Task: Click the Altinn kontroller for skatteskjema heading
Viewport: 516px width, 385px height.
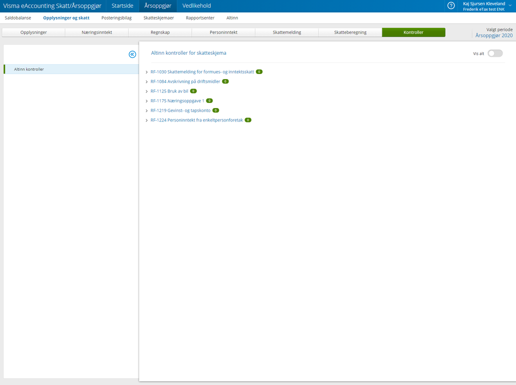Action: point(189,53)
